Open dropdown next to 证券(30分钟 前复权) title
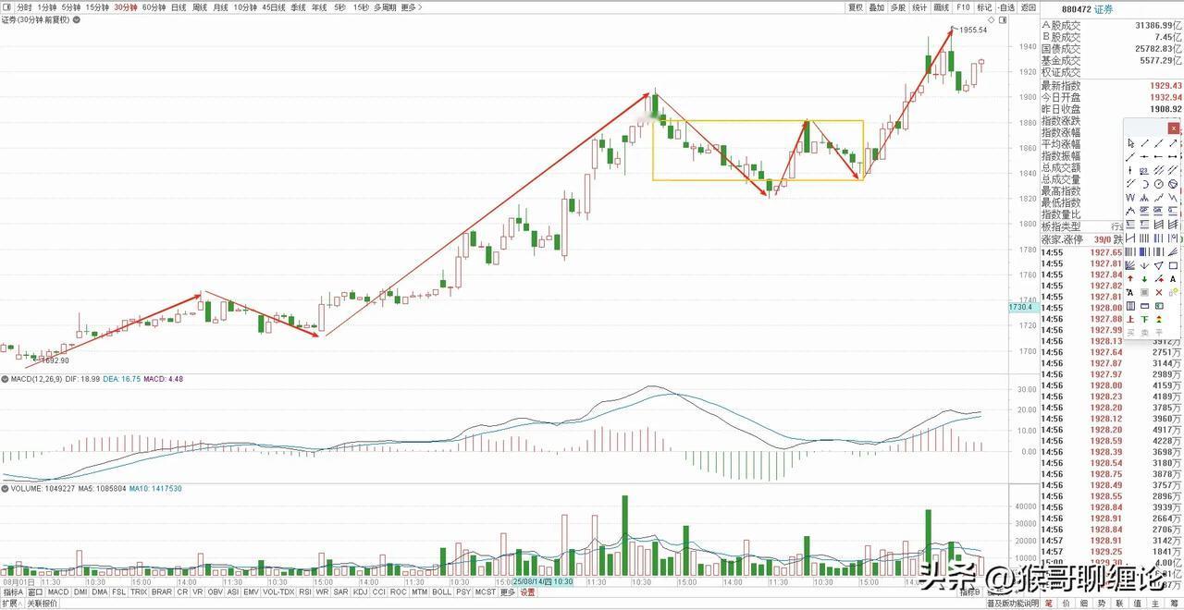Screen dimensions: 1184x610 click(x=75, y=19)
